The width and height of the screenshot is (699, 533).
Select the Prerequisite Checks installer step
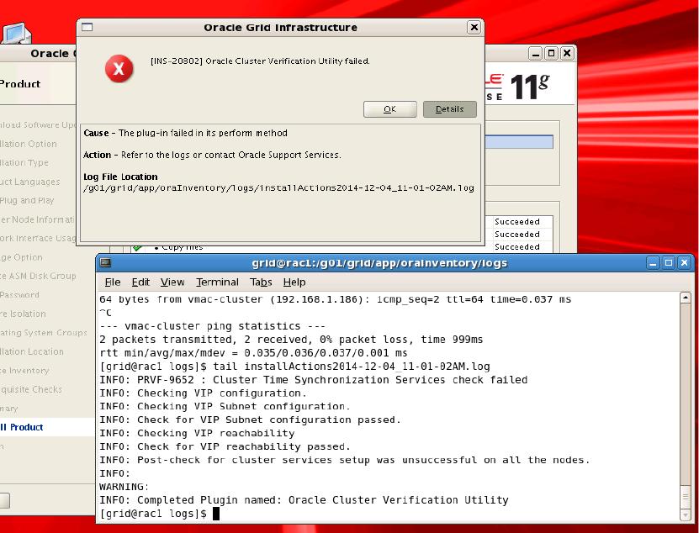[x=31, y=389]
